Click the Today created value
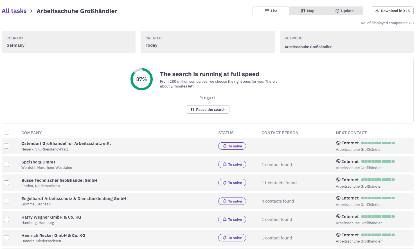The image size is (419, 249). coord(151,45)
